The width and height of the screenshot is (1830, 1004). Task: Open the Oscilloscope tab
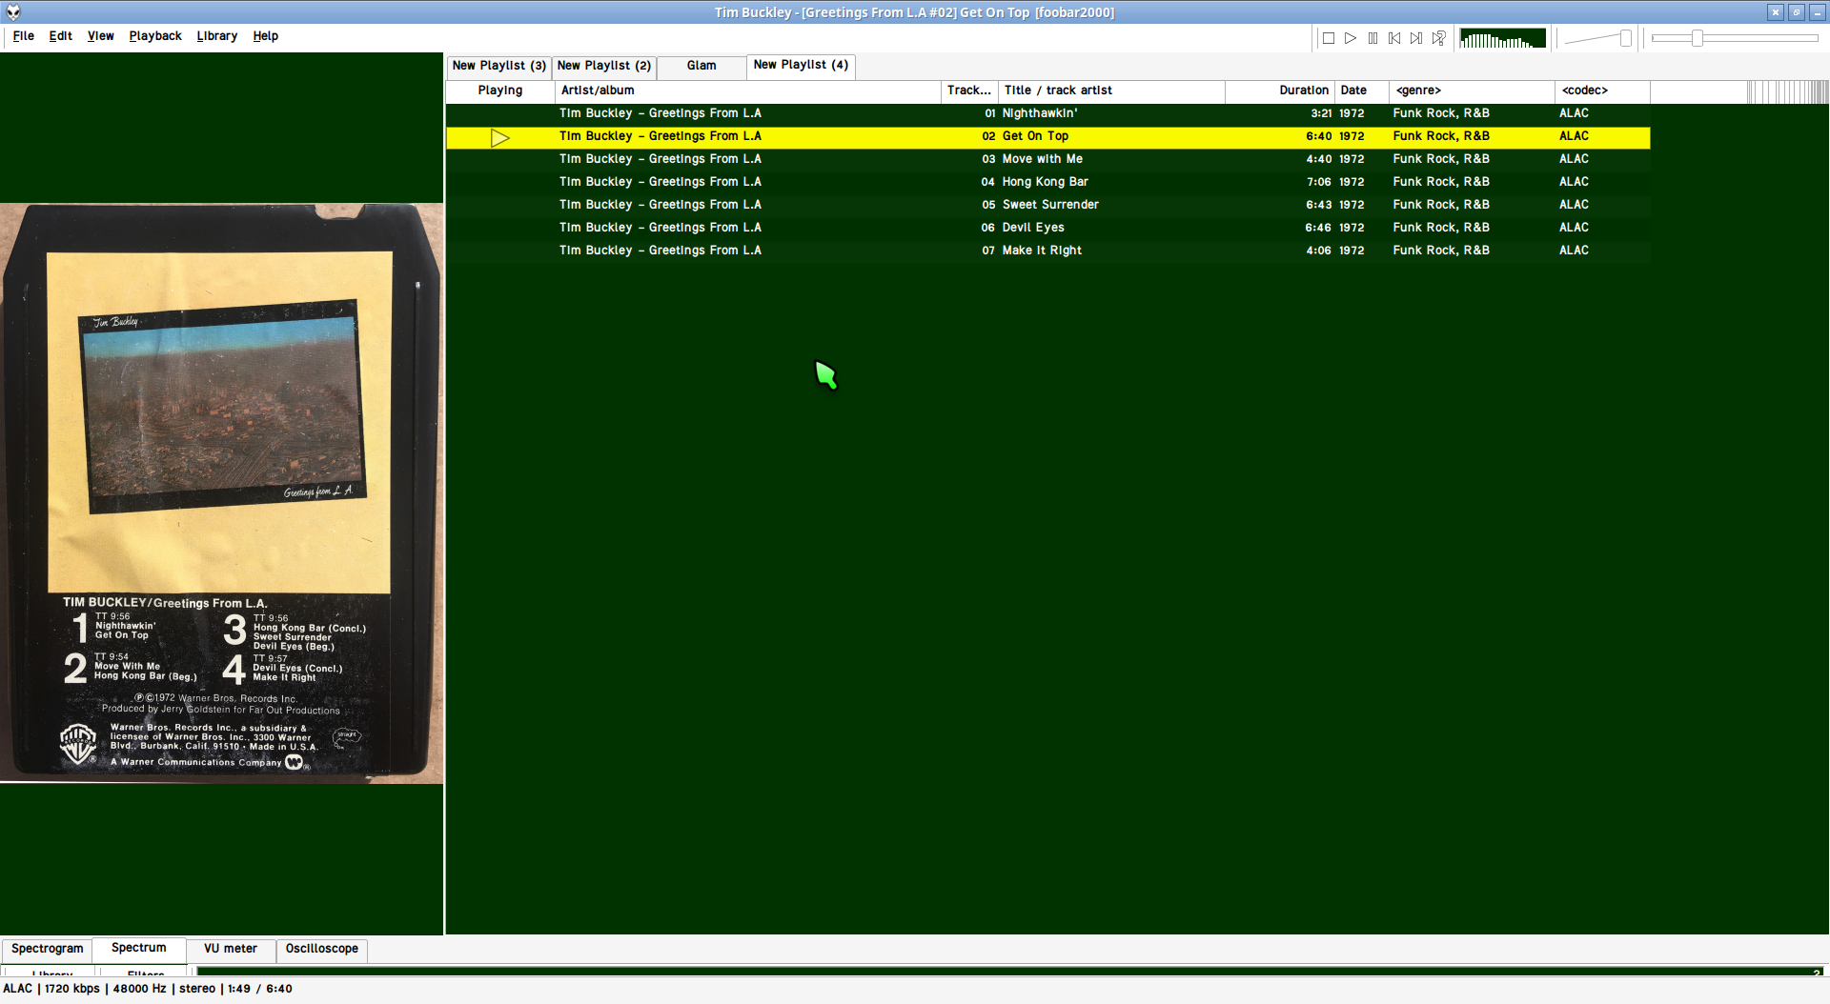point(322,949)
